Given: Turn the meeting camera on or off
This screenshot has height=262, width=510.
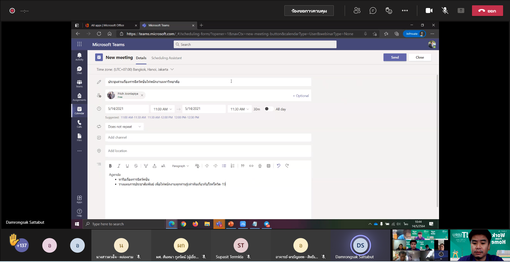Looking at the screenshot, I should [429, 11].
